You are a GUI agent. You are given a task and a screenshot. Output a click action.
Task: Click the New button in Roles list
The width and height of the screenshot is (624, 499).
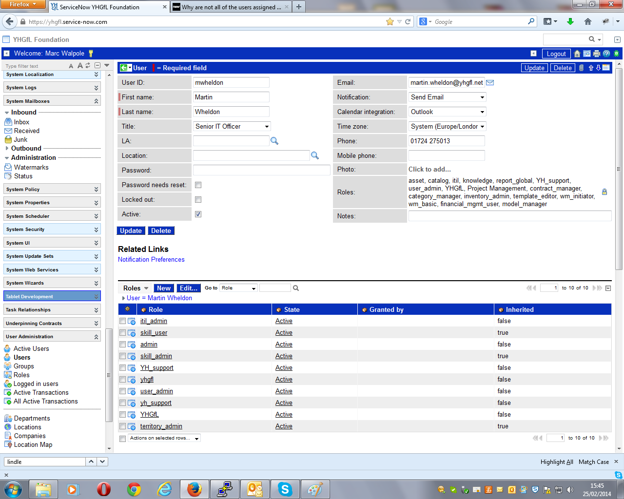164,288
